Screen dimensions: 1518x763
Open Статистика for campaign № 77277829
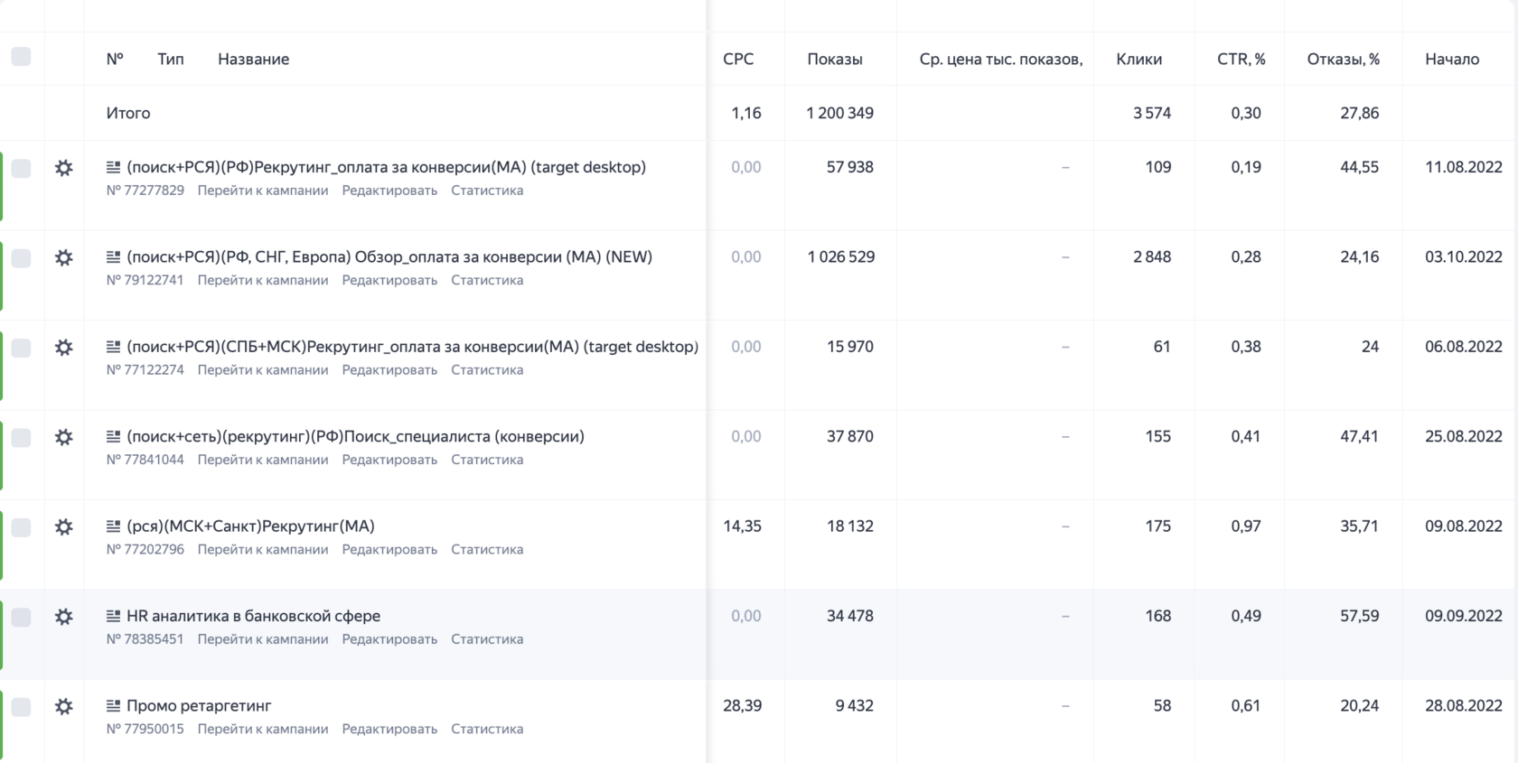486,191
